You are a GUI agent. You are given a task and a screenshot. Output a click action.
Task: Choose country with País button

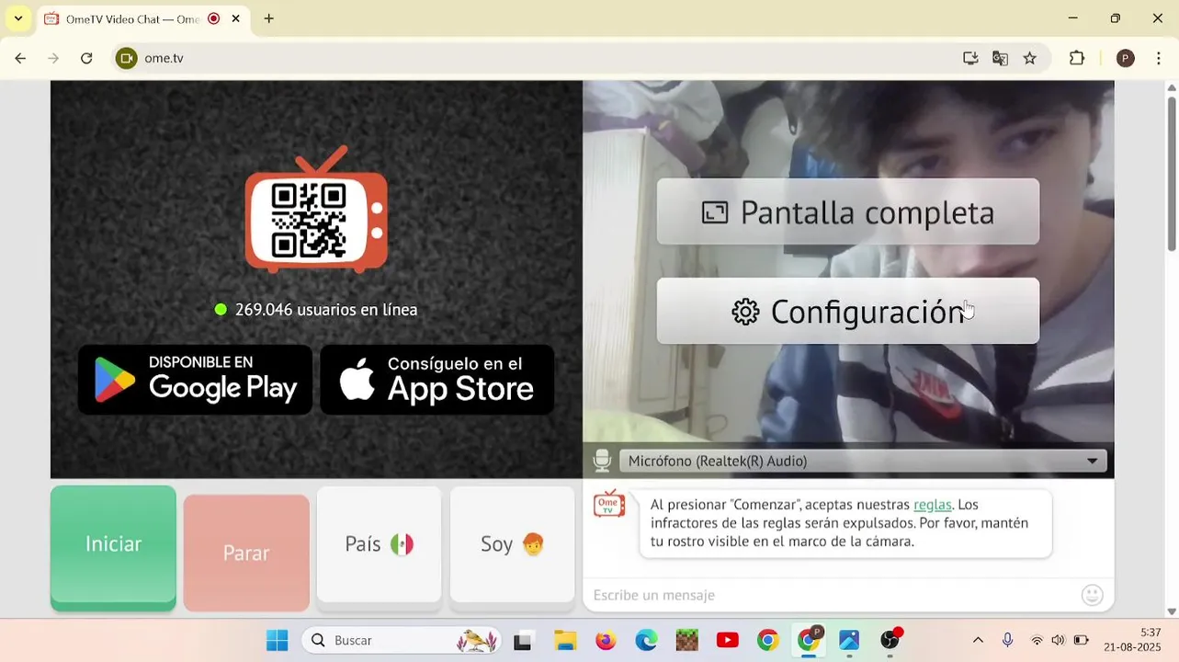click(x=379, y=546)
